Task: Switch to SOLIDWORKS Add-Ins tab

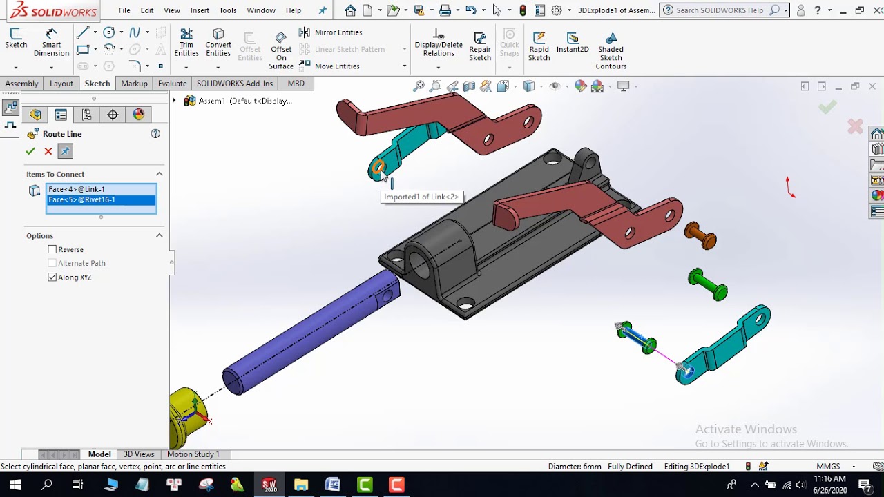Action: pyautogui.click(x=235, y=84)
